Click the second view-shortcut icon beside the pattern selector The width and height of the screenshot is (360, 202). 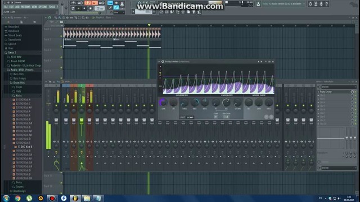pos(166,12)
